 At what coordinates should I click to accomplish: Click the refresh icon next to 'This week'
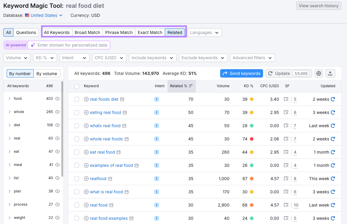[333, 179]
